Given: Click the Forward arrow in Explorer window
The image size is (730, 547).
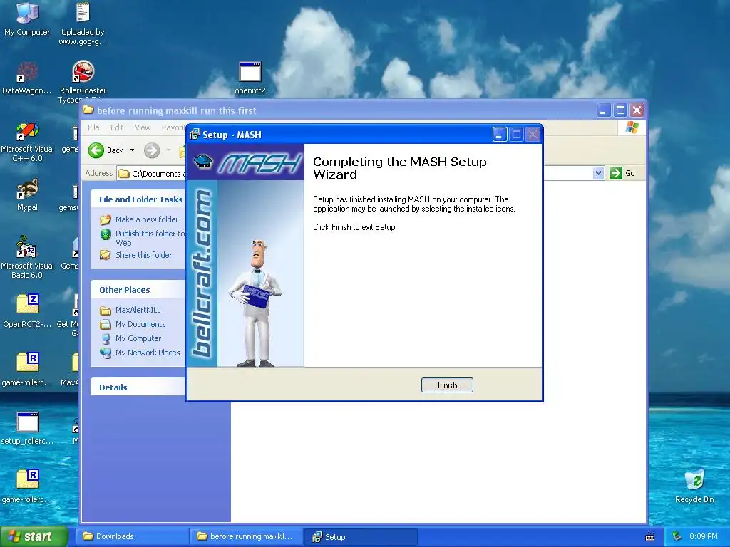Looking at the screenshot, I should click(x=152, y=150).
